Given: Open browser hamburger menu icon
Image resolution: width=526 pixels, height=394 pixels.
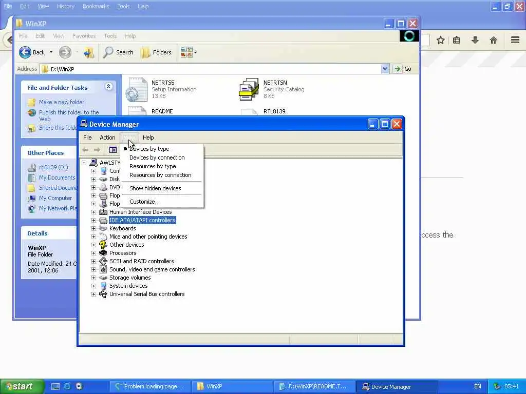Looking at the screenshot, I should coord(515,40).
